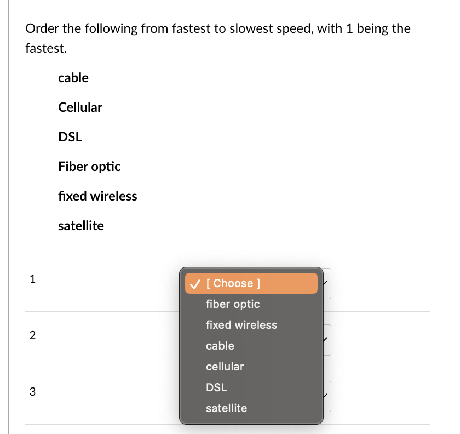
Task: Pick 'DSL' from the dropdown menu
Action: click(x=216, y=387)
